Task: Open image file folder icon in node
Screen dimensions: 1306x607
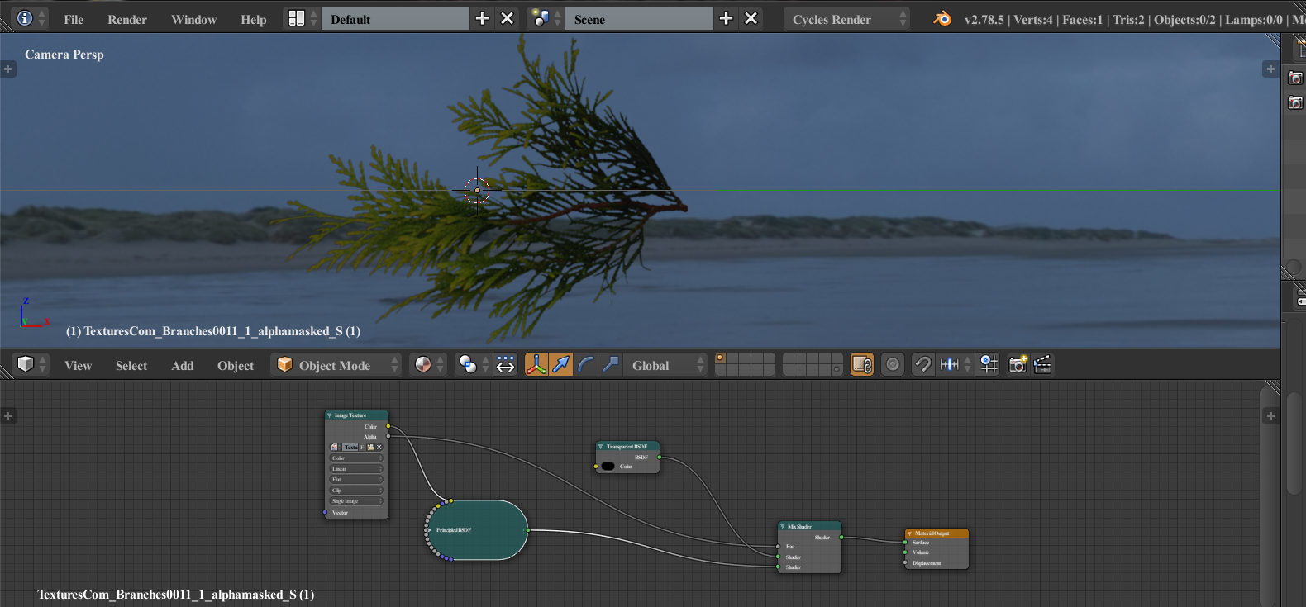Action: pos(371,447)
